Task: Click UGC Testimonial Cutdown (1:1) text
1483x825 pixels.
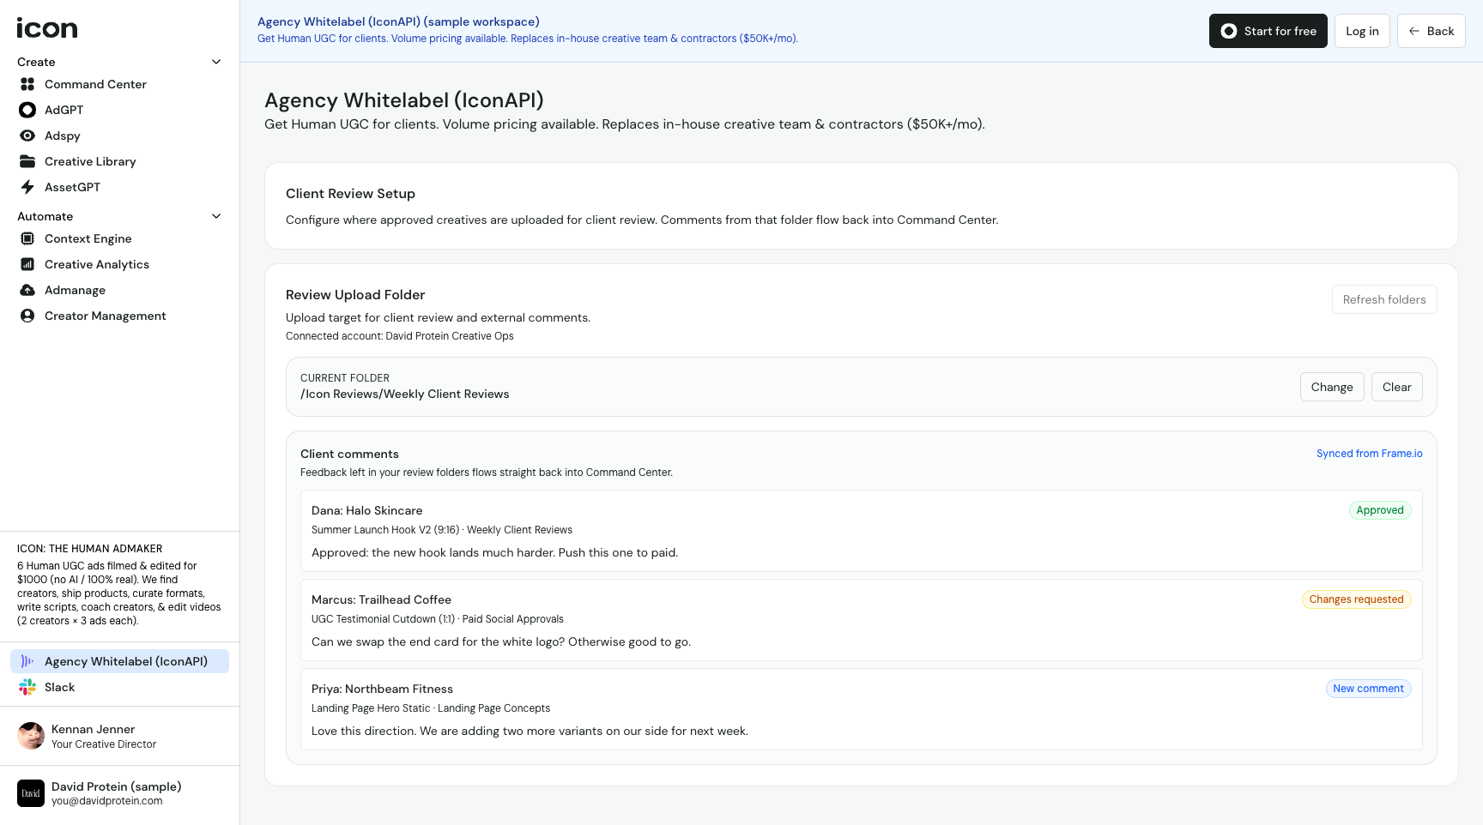Action: (x=383, y=619)
